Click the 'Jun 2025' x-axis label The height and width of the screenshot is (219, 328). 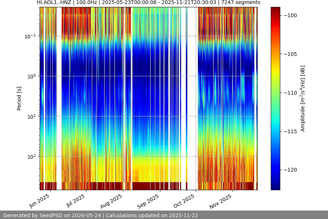point(39,201)
